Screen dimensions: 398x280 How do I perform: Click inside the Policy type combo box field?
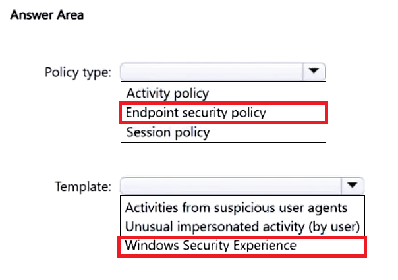click(211, 71)
